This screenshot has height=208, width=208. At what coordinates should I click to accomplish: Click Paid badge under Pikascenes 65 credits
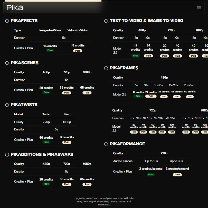87,93
